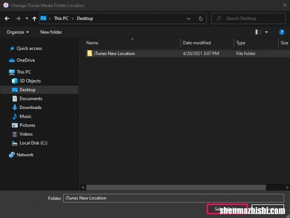Click File folder type cell

[246, 54]
